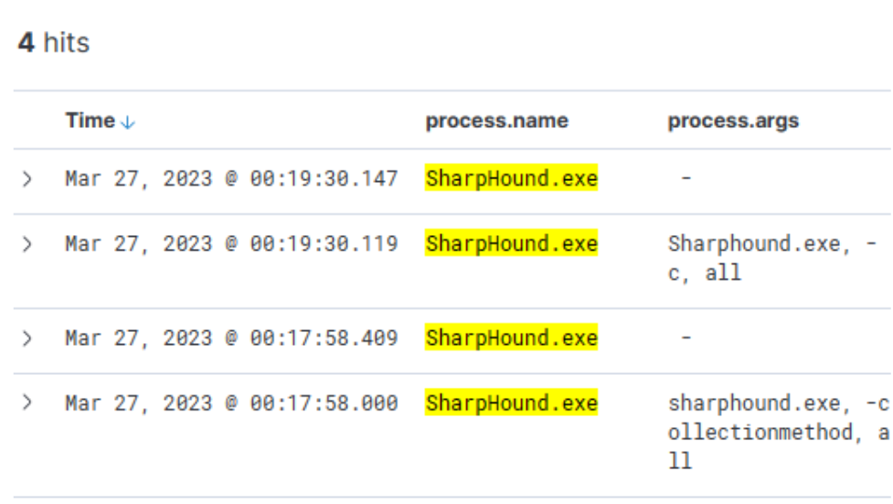Click the 4 hits count label

54,43
